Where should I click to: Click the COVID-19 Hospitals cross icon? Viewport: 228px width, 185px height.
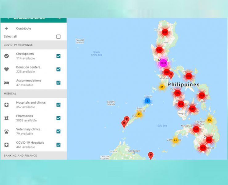pyautogui.click(x=6, y=145)
